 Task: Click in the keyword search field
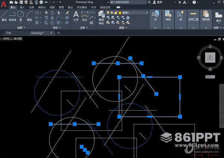click(x=128, y=2)
